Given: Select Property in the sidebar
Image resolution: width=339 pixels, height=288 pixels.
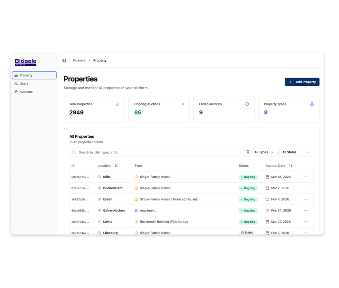Looking at the screenshot, I should [x=34, y=75].
